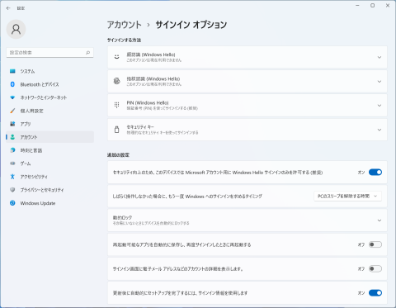This screenshot has height=308, width=396.
Task: Open PC sleep wake time dropdown
Action: coord(347,197)
